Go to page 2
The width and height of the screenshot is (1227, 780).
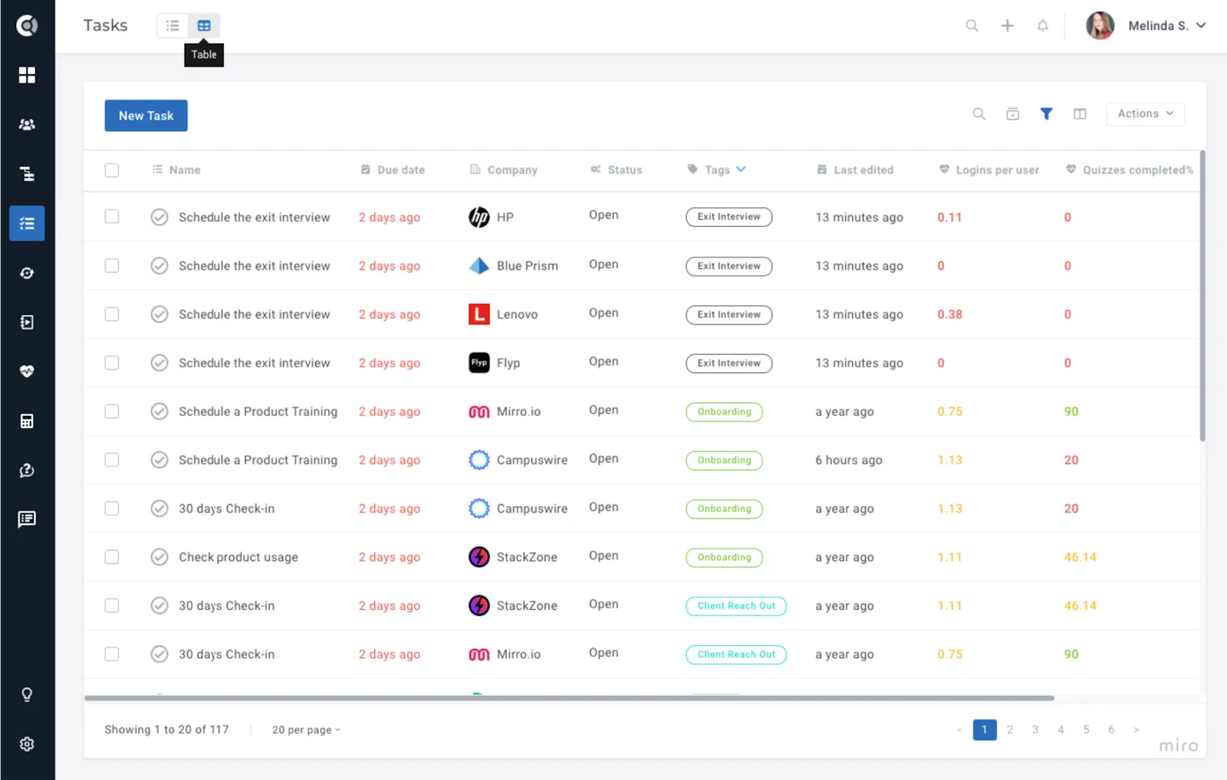(1010, 730)
